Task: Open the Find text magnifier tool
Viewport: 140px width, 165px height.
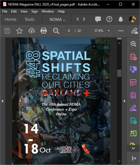Action: click(56, 31)
